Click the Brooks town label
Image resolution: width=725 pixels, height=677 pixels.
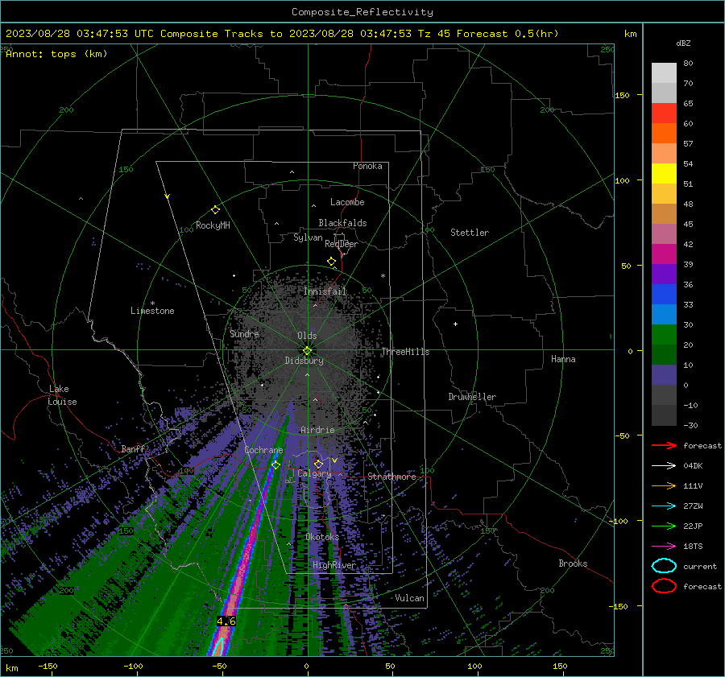tap(573, 563)
